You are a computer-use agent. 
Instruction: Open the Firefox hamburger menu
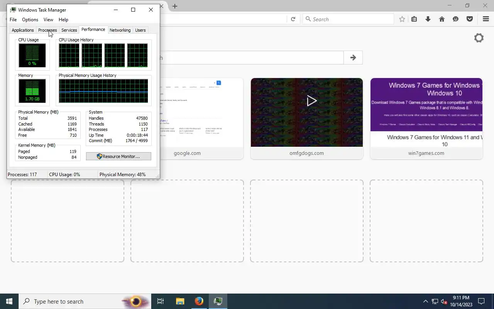486,19
